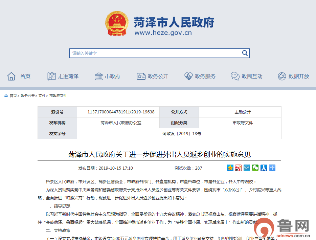The height and width of the screenshot is (240, 316).
Task: Share via Tencent Weibo icon
Action: click(x=247, y=168)
